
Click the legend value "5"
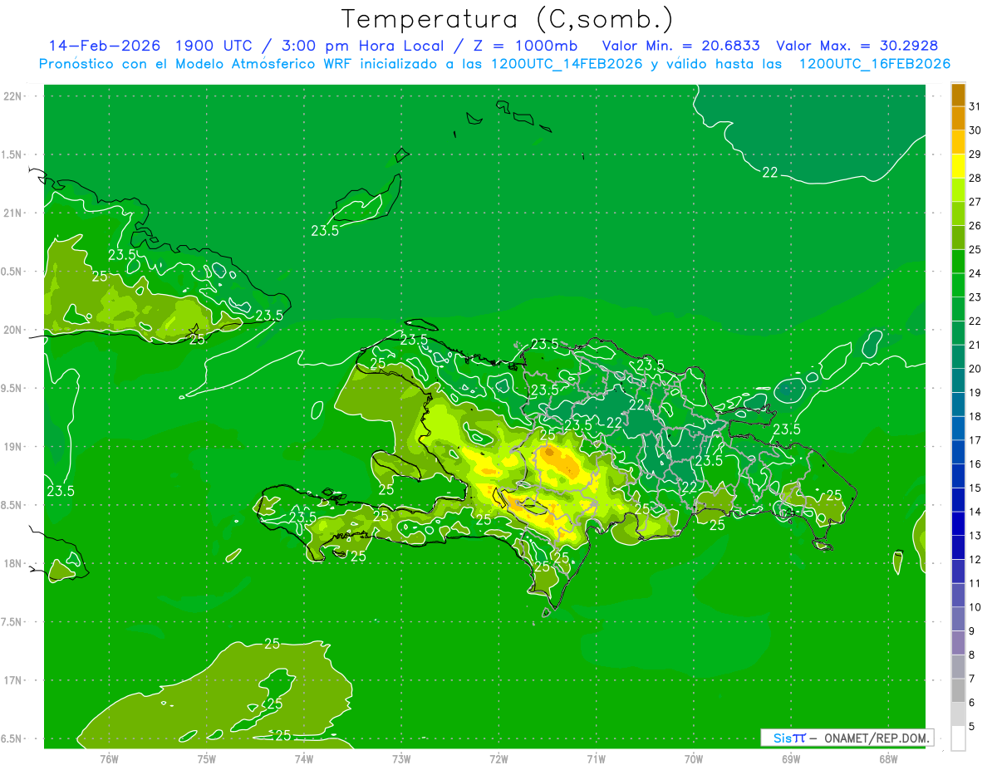pos(972,727)
